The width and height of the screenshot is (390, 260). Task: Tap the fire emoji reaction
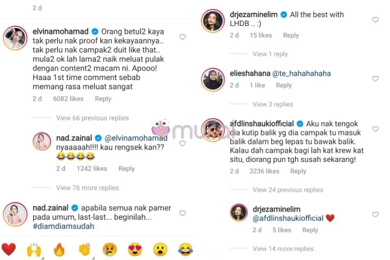(59, 250)
